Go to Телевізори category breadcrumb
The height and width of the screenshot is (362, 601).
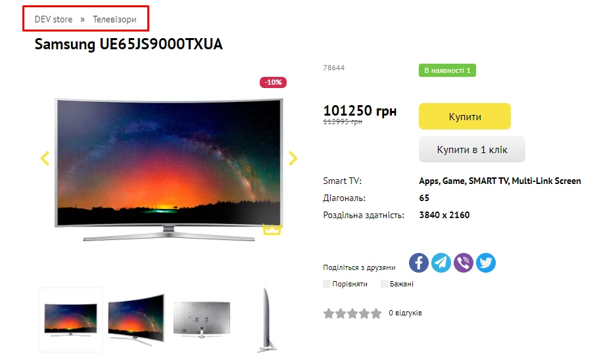pyautogui.click(x=114, y=19)
